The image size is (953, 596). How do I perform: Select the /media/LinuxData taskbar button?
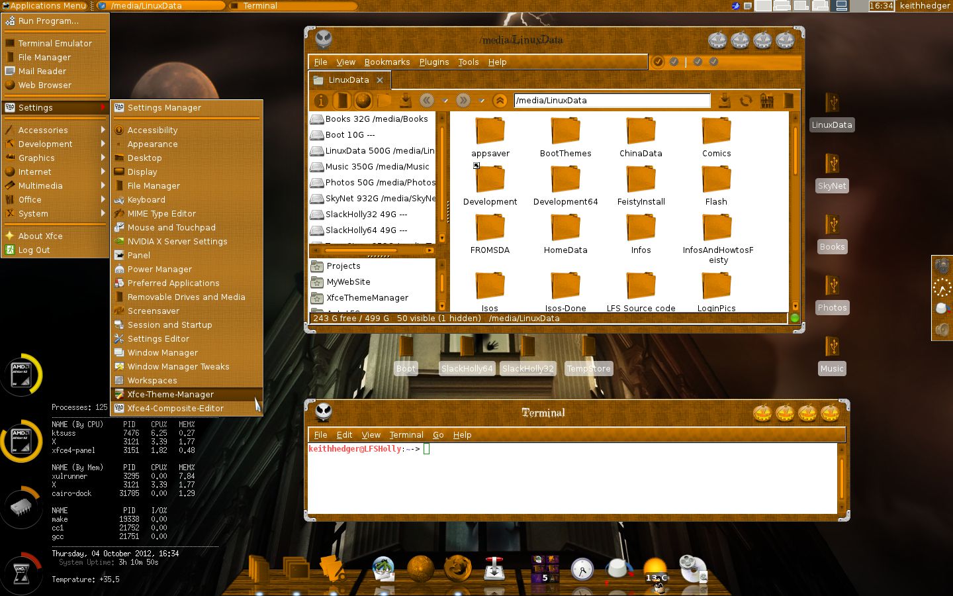pos(161,5)
